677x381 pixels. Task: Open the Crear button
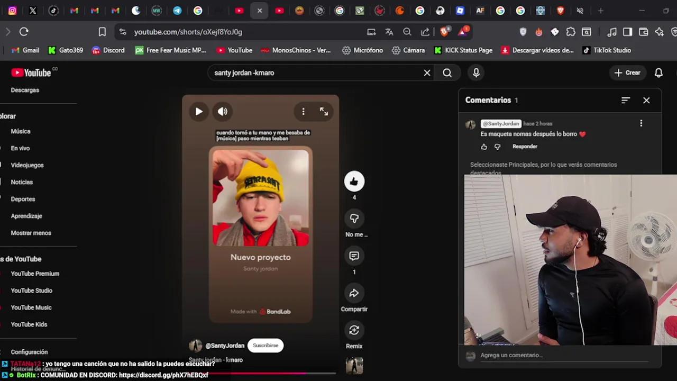[x=627, y=72]
